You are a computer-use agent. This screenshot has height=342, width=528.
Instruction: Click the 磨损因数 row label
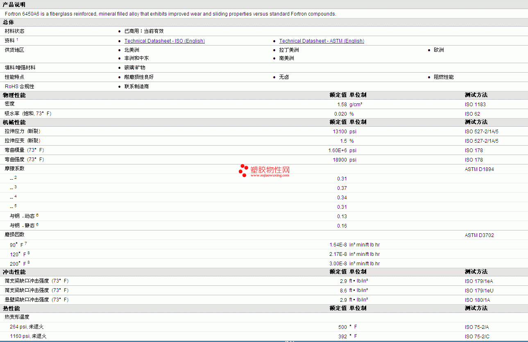(x=15, y=235)
